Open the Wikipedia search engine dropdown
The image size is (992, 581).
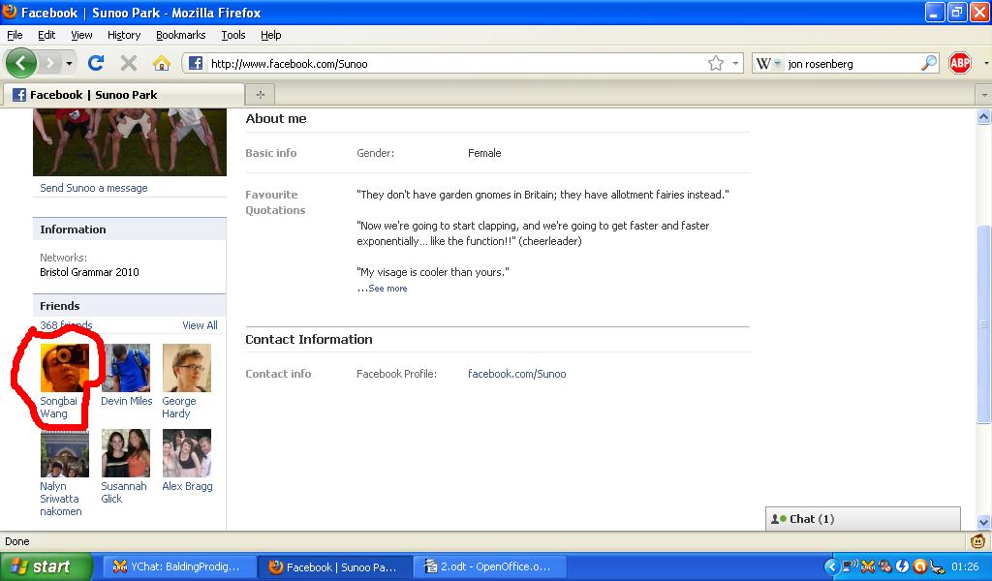tap(768, 63)
